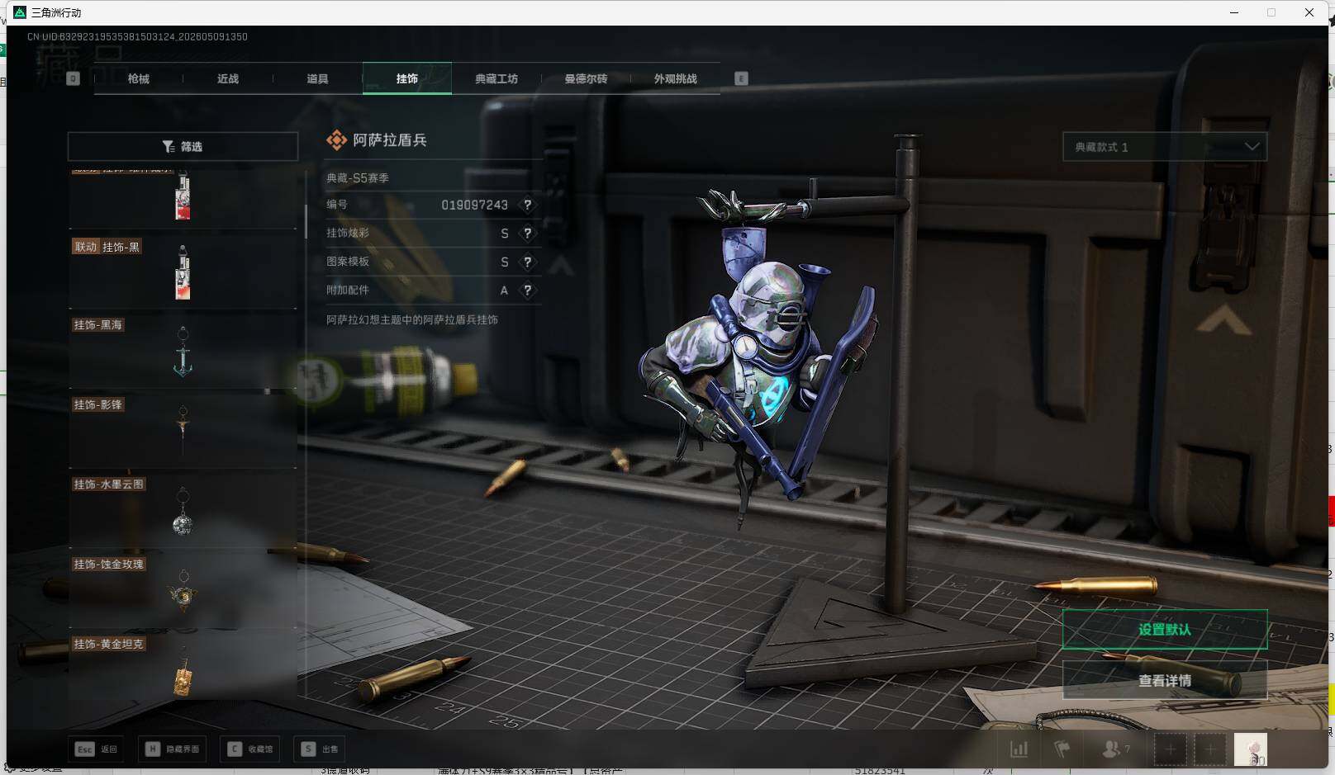Screen dimensions: 1335x775
Task: Click the first empty teammate plus slot
Action: [x=1171, y=749]
